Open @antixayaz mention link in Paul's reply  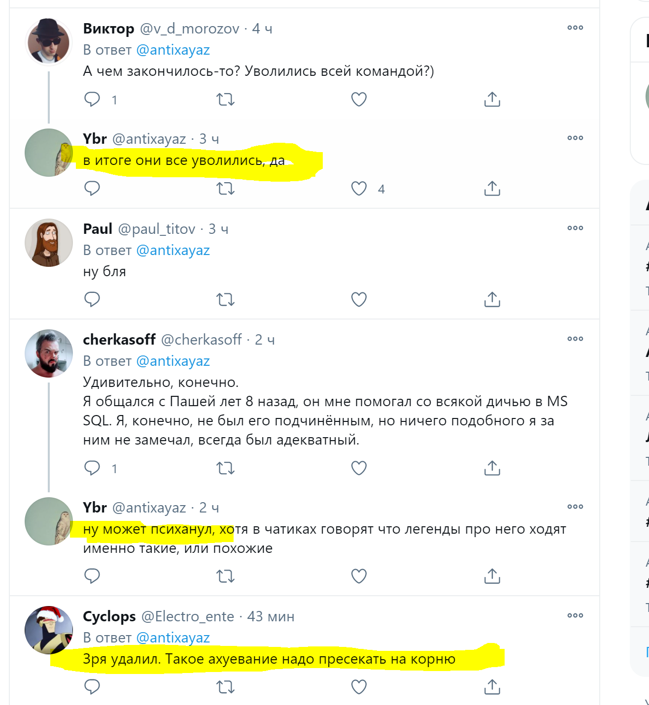(x=173, y=251)
